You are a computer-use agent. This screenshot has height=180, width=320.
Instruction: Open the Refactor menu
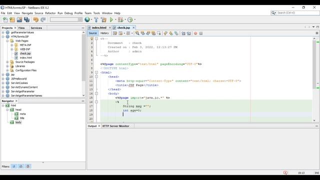pyautogui.click(x=50, y=13)
